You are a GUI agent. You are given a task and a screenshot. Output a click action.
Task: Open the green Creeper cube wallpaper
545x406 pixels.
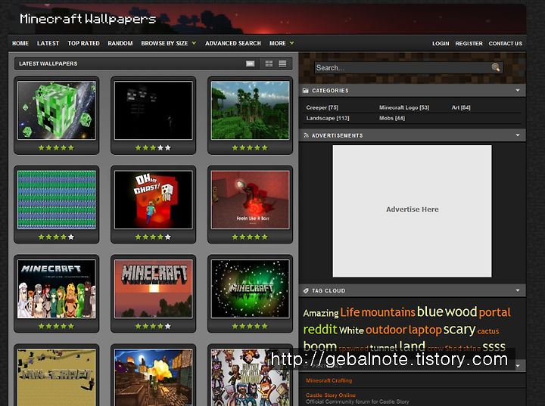click(57, 110)
